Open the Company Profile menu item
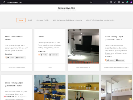 pos(43,20)
